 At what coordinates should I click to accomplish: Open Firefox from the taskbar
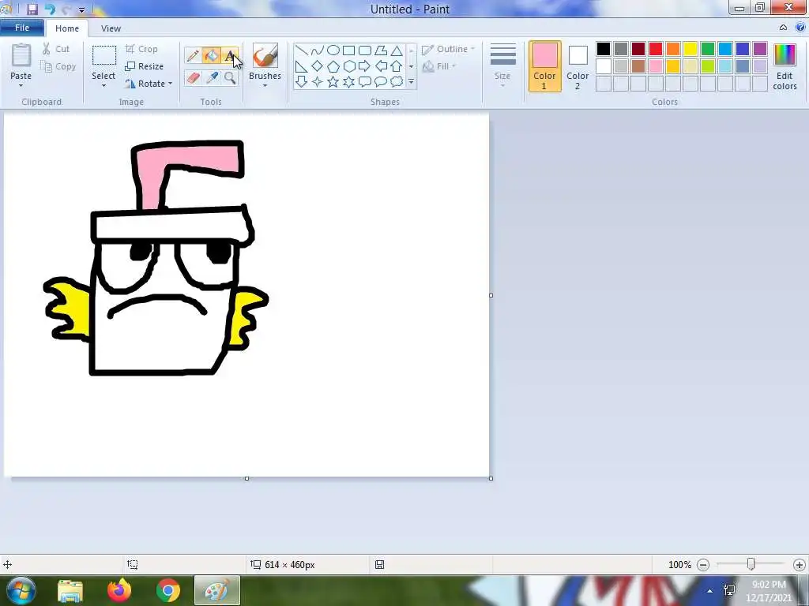(x=119, y=590)
